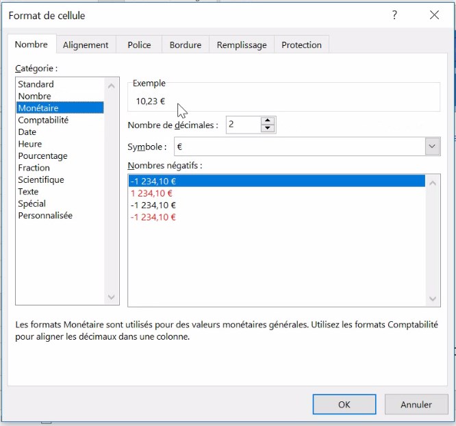Select the Pourcentage category
Image resolution: width=456 pixels, height=426 pixels.
tap(42, 155)
